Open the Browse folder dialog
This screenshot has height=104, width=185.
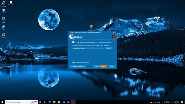click(109, 48)
